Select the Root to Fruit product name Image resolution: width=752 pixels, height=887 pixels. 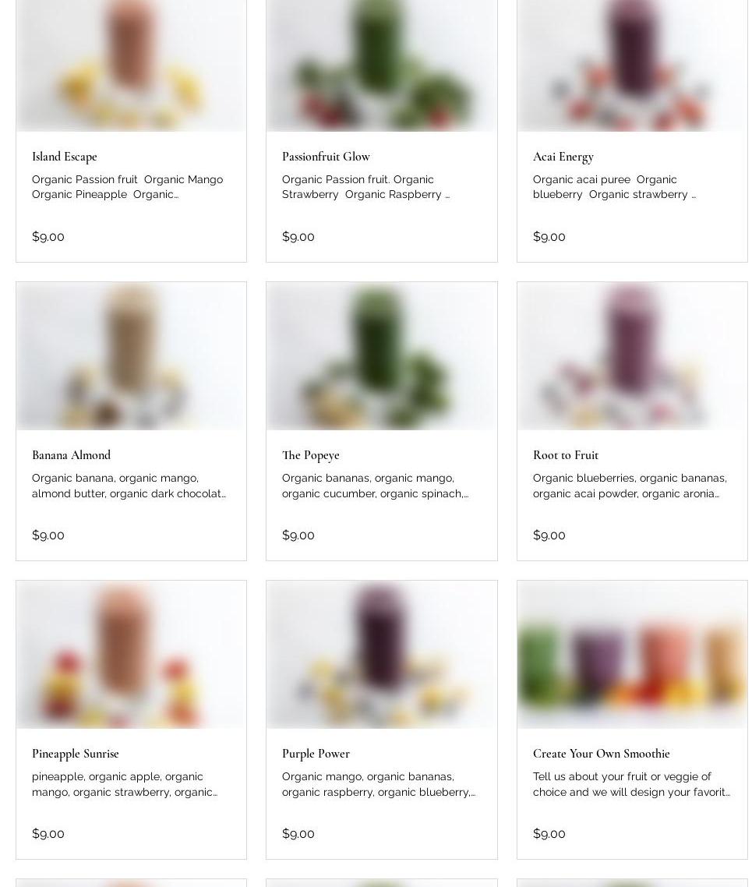pyautogui.click(x=566, y=455)
